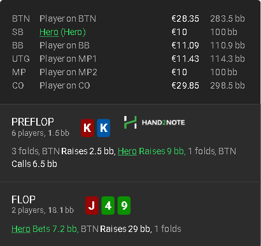Click the HAND2NOTE brand text
This screenshot has width=261, height=246.
(163, 122)
